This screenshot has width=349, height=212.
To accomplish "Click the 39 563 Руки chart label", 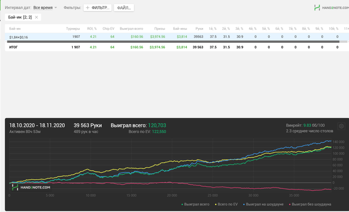I will click(x=88, y=125).
